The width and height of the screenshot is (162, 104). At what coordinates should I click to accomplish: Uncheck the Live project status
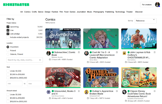pos(8,30)
